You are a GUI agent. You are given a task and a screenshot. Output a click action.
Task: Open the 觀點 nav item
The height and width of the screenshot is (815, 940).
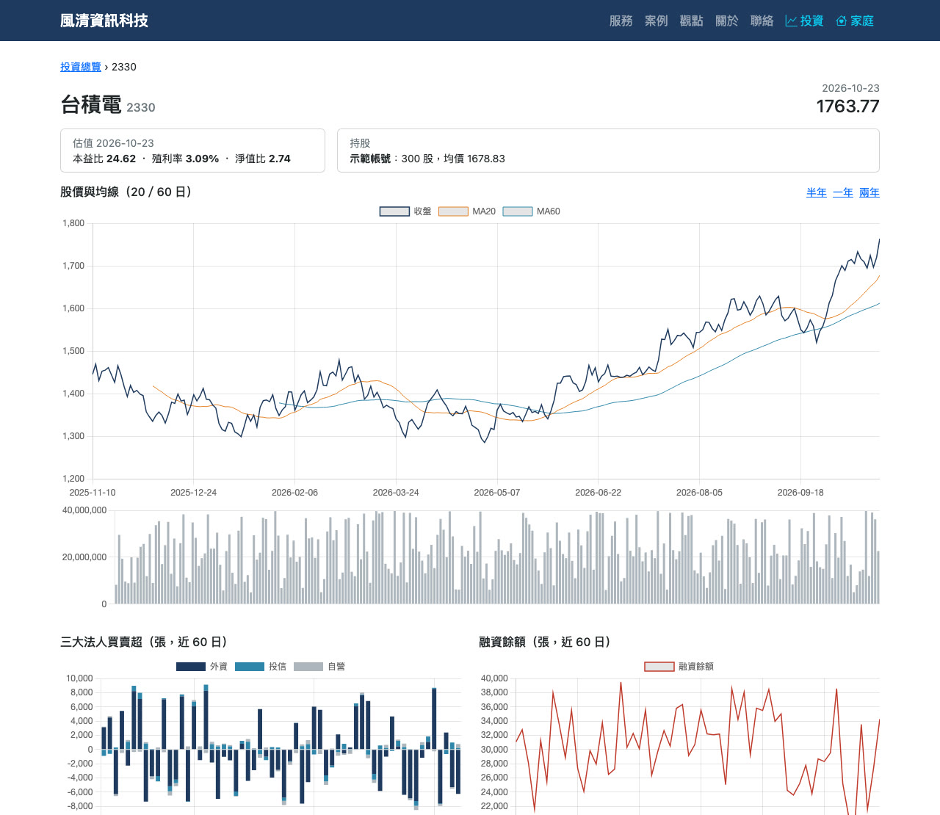692,21
